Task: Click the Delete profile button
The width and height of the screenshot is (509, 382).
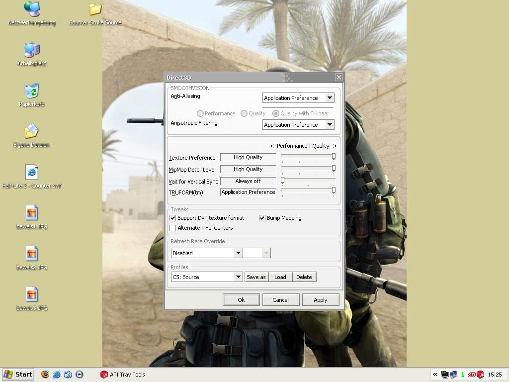Action: (304, 277)
